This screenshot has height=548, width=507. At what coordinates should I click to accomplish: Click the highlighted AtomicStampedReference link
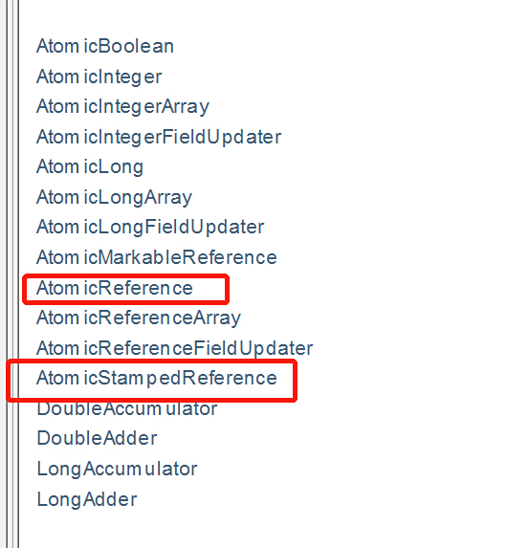pos(157,379)
